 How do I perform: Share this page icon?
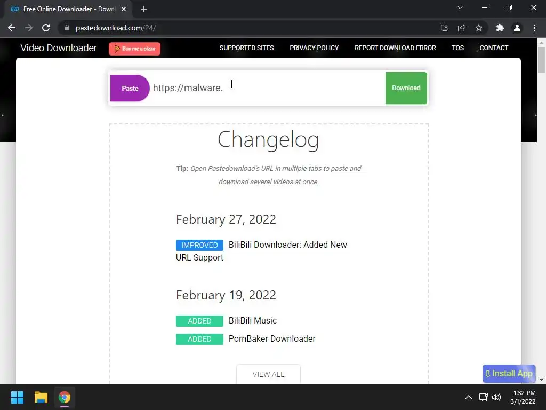click(x=462, y=28)
